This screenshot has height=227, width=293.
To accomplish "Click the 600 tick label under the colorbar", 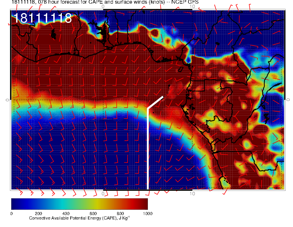I will 93,214.
